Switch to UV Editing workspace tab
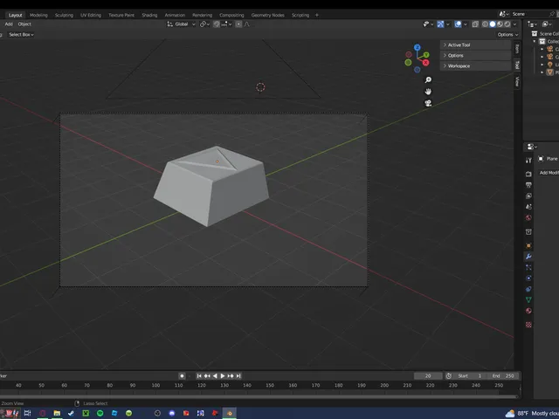Screen dimensions: 559x419 [x=91, y=15]
